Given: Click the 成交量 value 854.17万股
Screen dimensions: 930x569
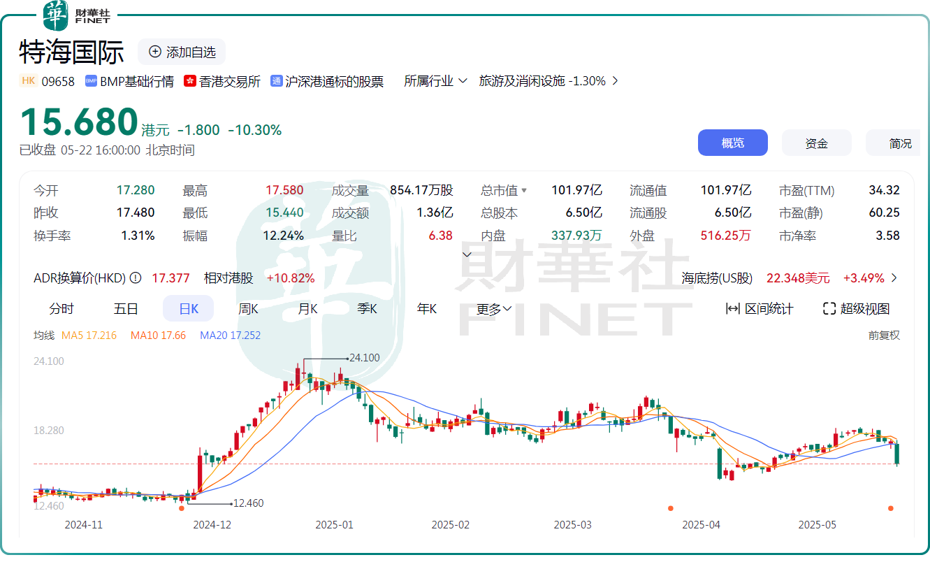Looking at the screenshot, I should (421, 190).
